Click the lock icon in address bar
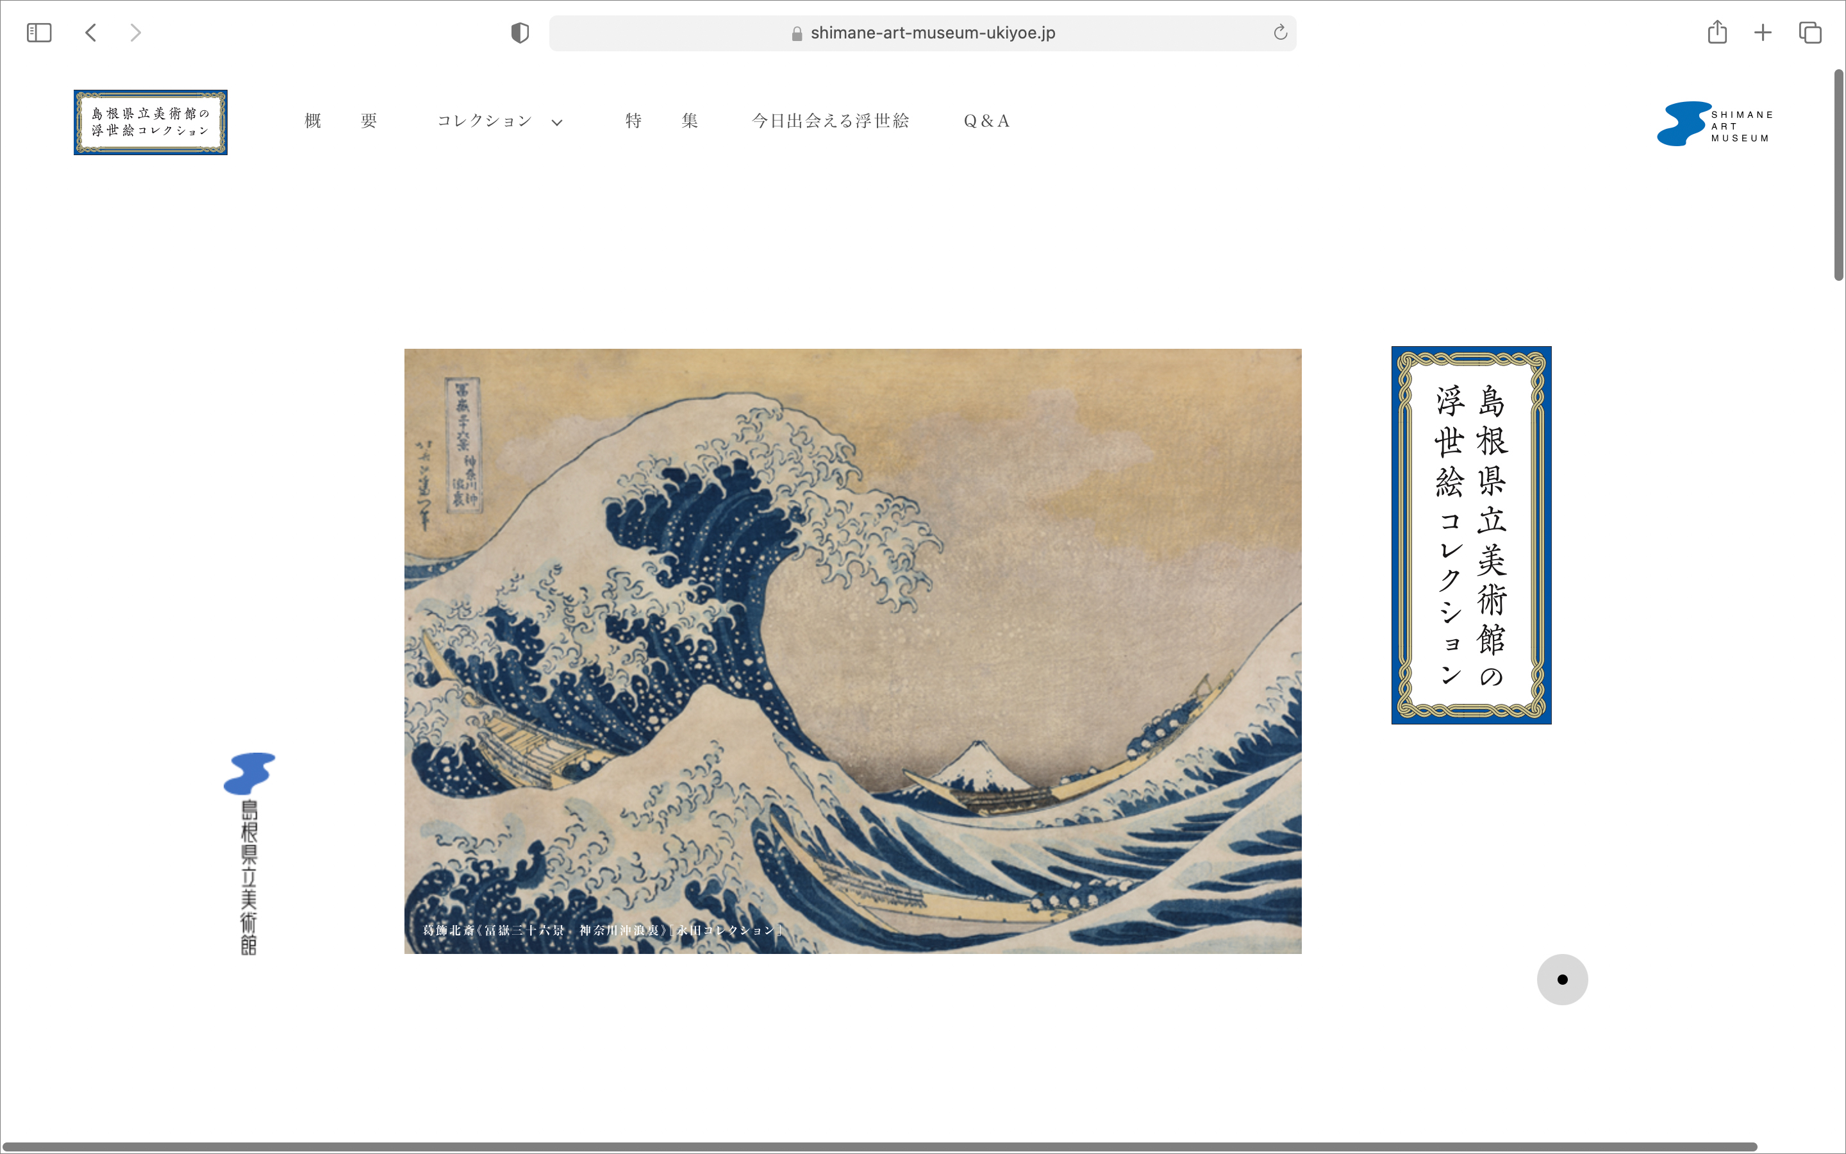Viewport: 1846px width, 1154px height. 797,33
